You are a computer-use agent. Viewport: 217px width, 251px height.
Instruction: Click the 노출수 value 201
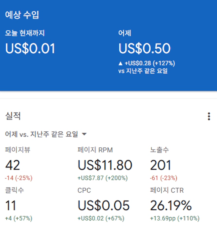[161, 165]
